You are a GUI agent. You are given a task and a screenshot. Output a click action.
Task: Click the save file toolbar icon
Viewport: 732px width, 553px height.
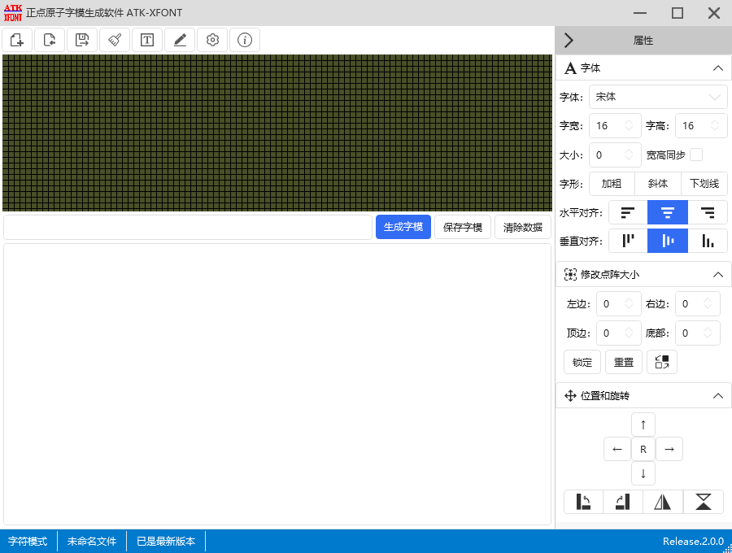click(82, 40)
